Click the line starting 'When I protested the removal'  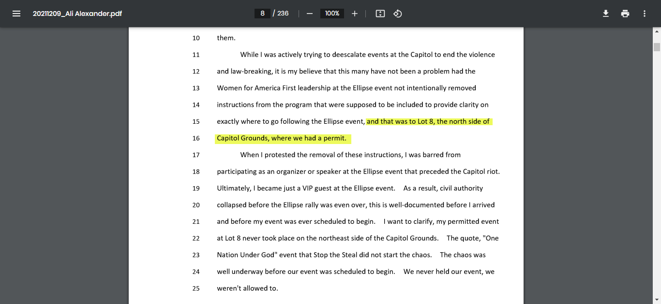350,155
